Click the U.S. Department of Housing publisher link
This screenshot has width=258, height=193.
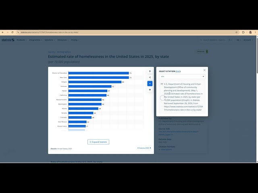pos(181,123)
